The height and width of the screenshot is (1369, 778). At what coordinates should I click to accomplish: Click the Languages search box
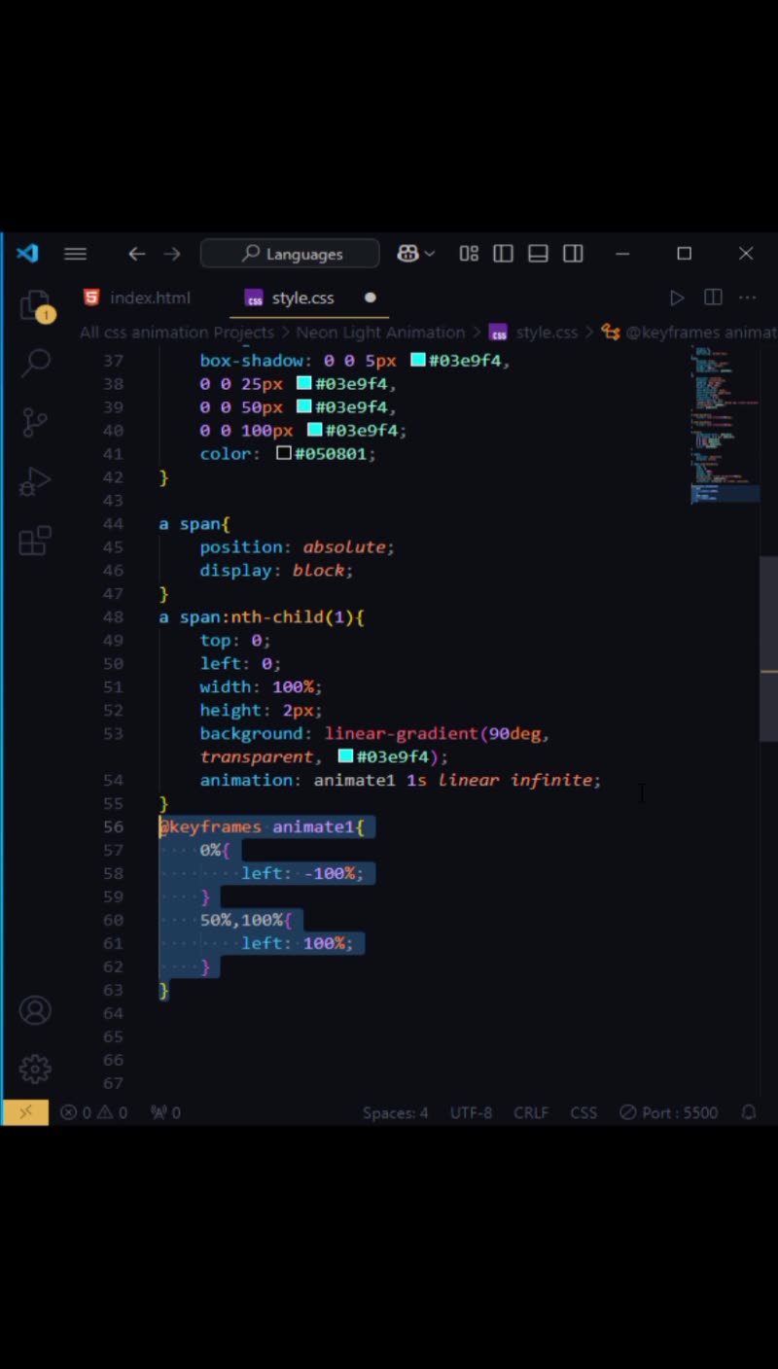point(290,254)
